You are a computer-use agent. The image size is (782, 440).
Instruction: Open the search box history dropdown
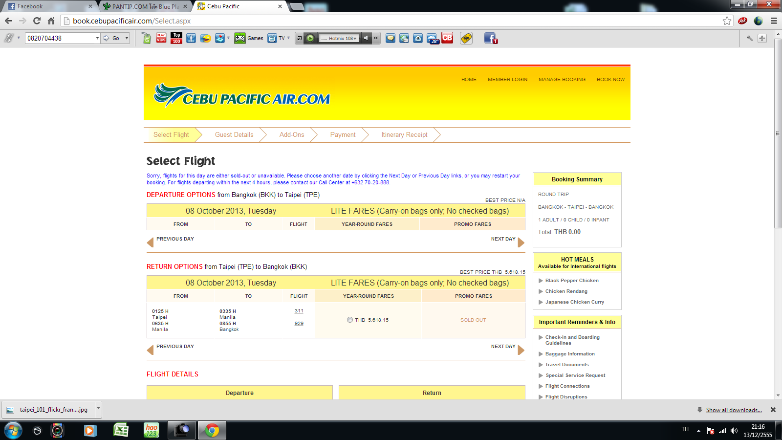coord(97,38)
